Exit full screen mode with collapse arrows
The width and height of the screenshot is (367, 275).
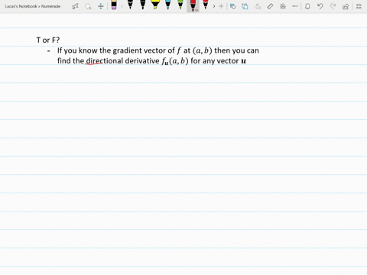[359, 6]
